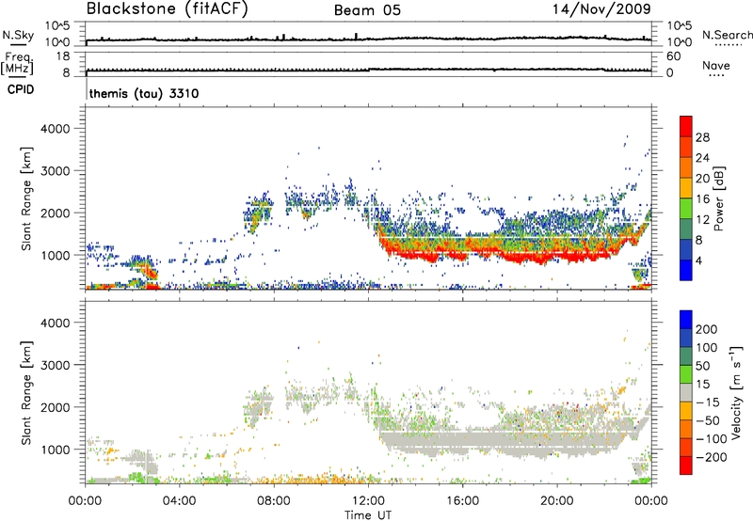Click the '28' label on the Power color bar
The image size is (753, 521).
[x=702, y=137]
